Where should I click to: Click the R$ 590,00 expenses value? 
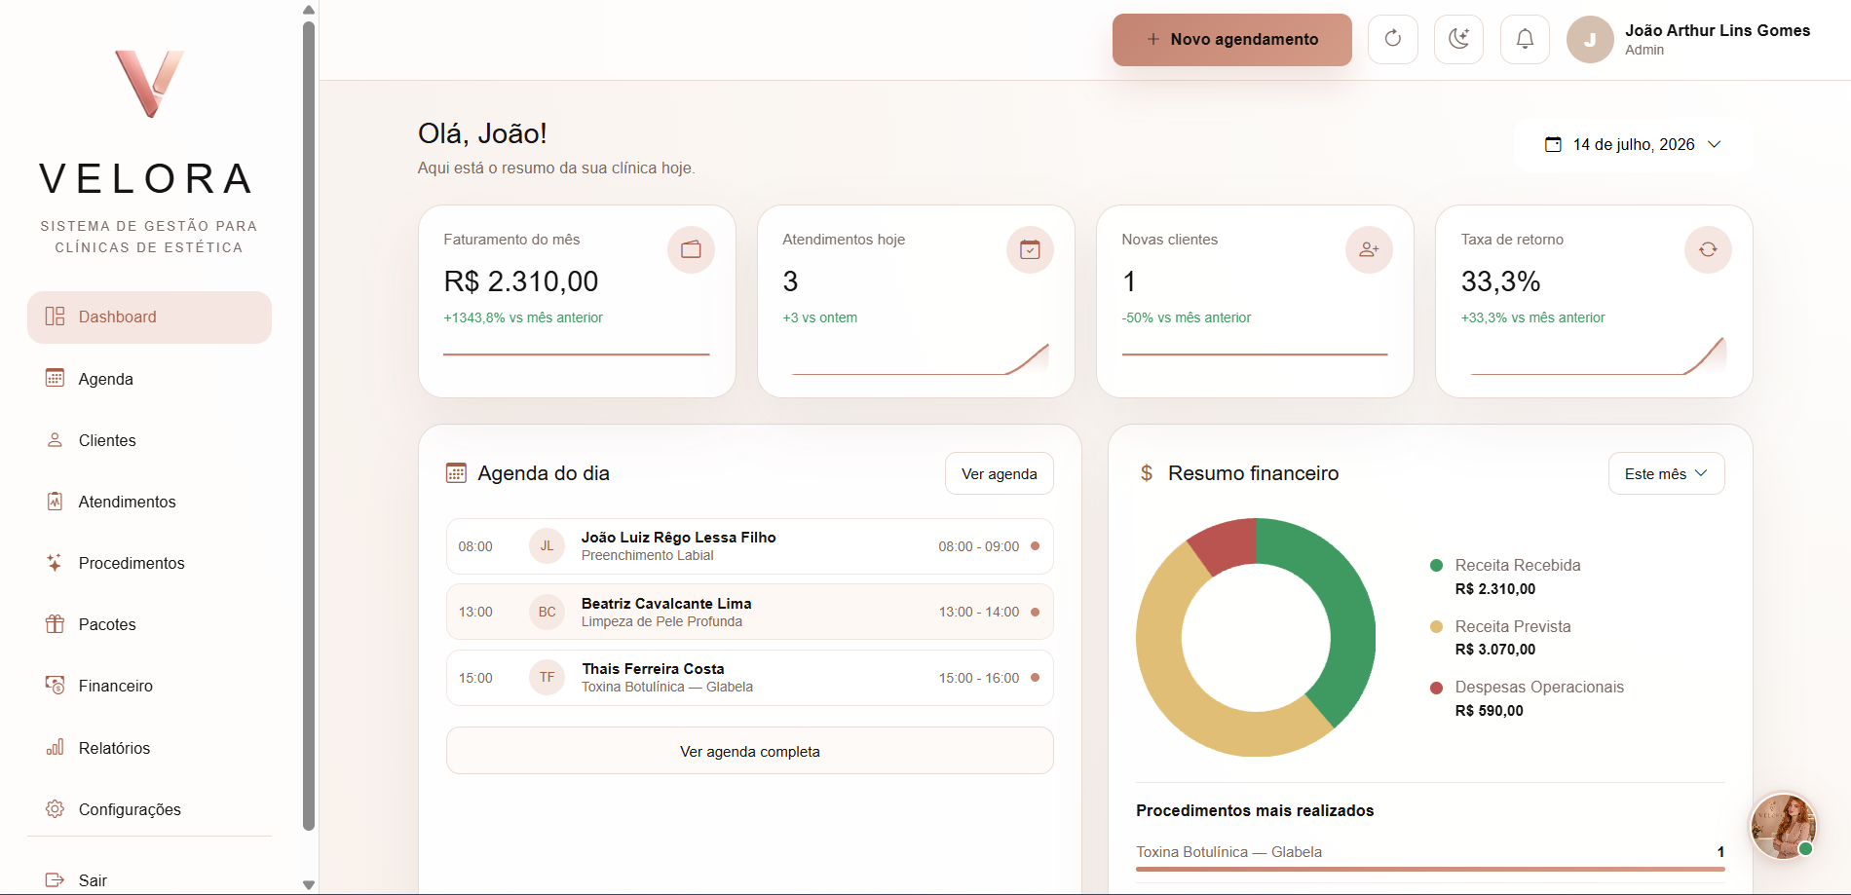click(x=1490, y=711)
